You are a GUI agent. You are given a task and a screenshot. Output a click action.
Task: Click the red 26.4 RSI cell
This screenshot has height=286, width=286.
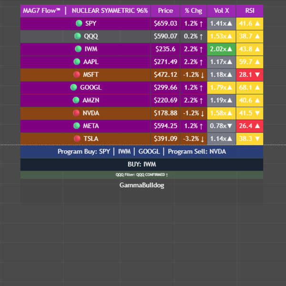(x=250, y=126)
